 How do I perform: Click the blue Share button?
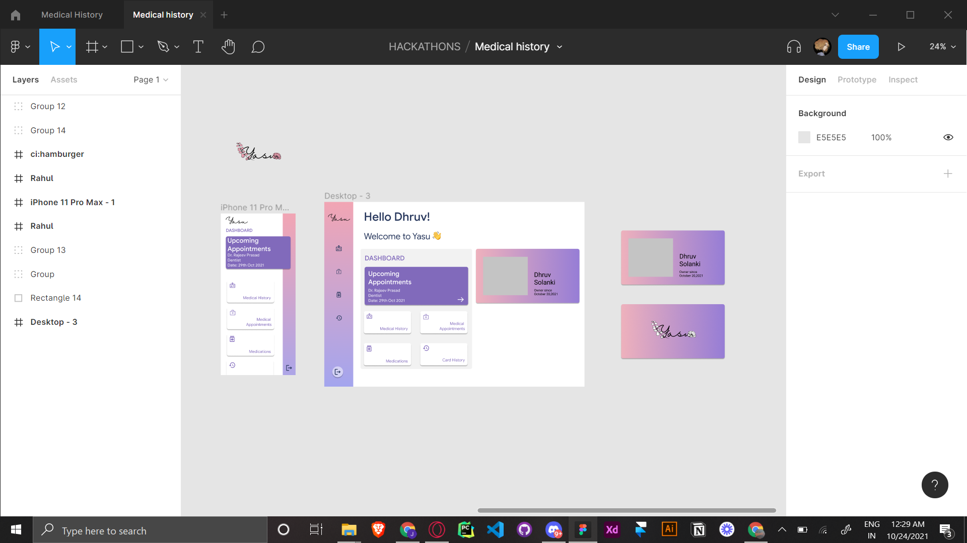858,47
